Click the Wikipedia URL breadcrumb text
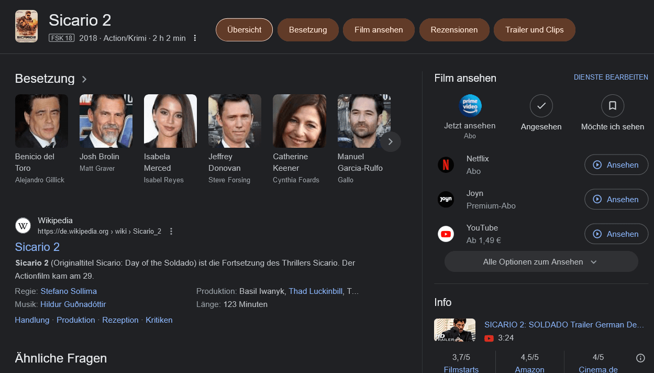This screenshot has width=654, height=373. [99, 231]
